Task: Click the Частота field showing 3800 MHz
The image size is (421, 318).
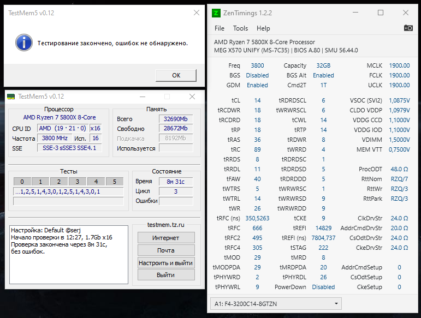Action: click(55, 138)
